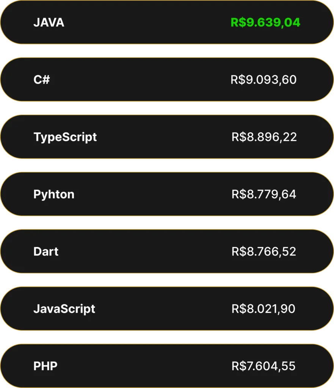Choose the Dart row

pos(167,251)
